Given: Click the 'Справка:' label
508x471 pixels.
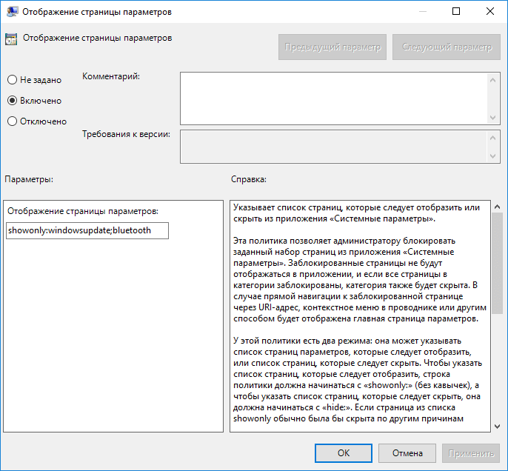Looking at the screenshot, I should [x=249, y=179].
